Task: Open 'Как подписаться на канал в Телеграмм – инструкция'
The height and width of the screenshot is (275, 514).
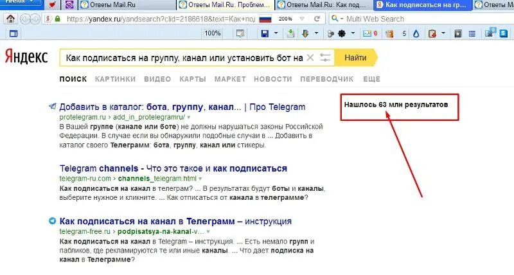Action: [x=175, y=221]
